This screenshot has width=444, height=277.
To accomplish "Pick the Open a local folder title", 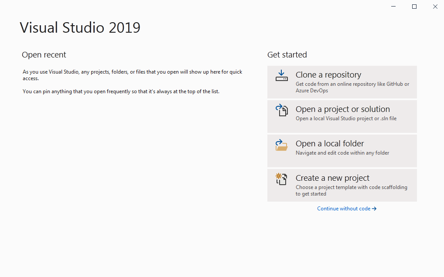I will 330,144.
